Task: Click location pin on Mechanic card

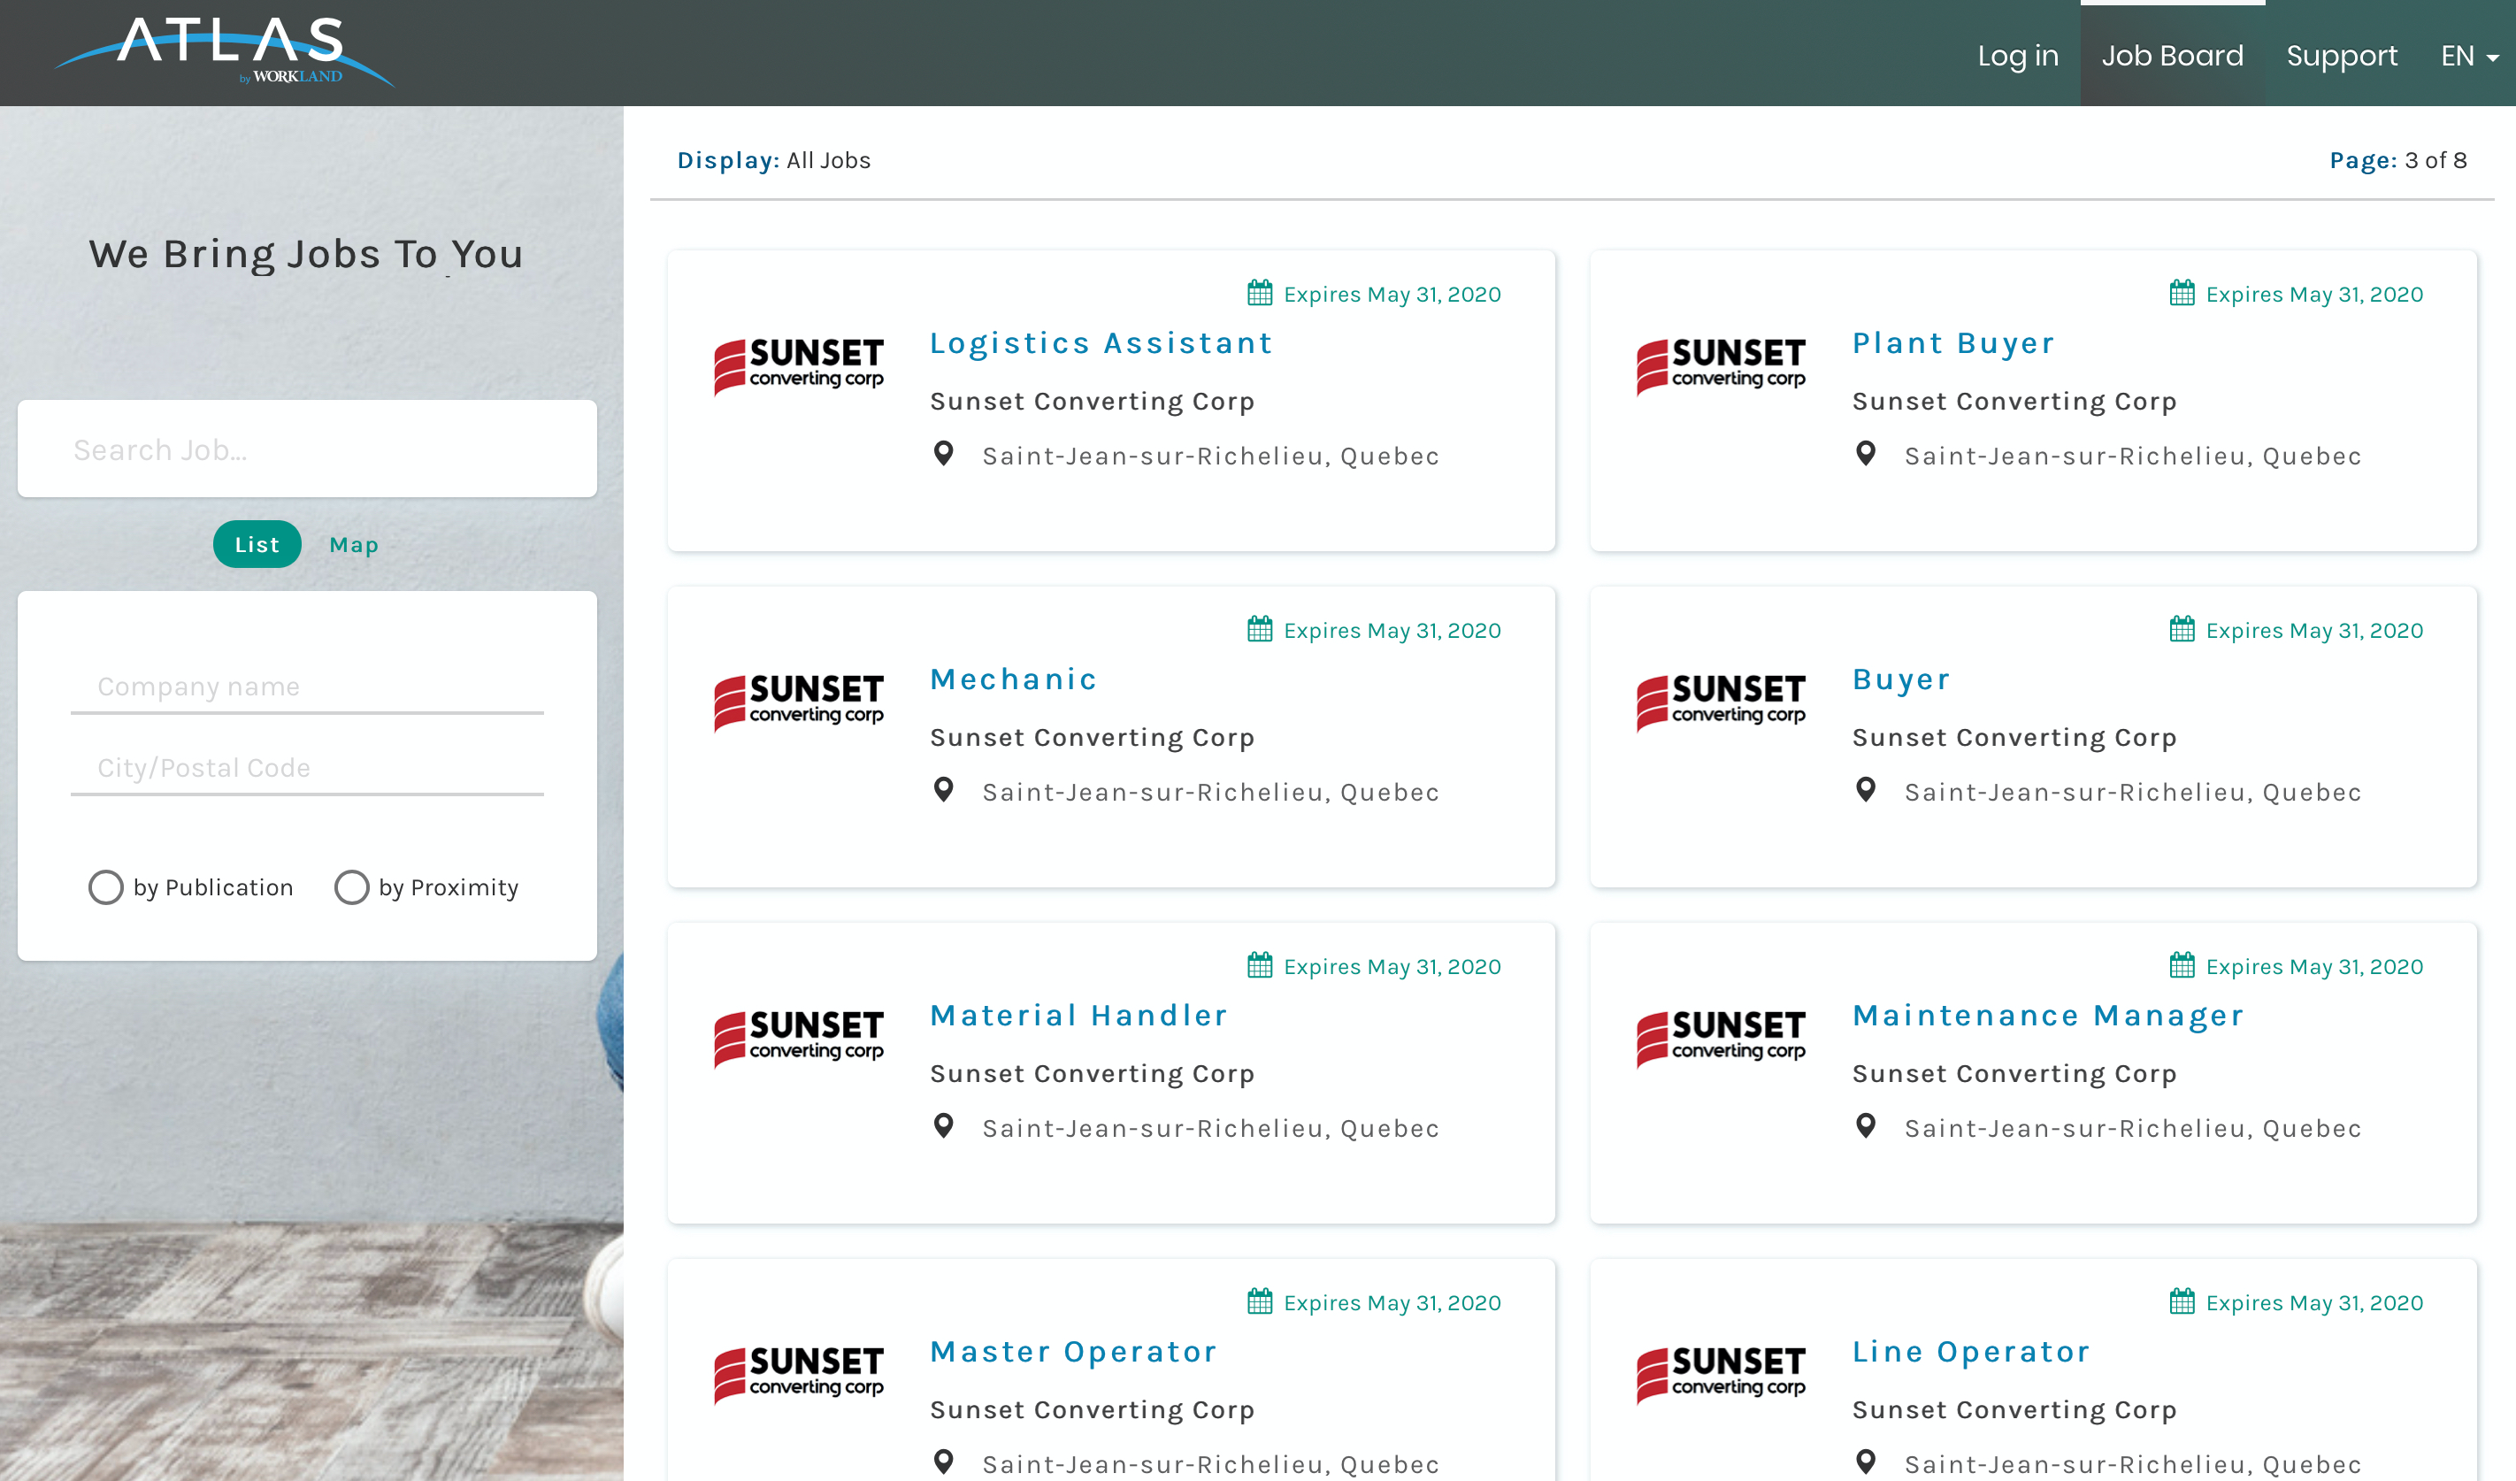Action: click(942, 791)
